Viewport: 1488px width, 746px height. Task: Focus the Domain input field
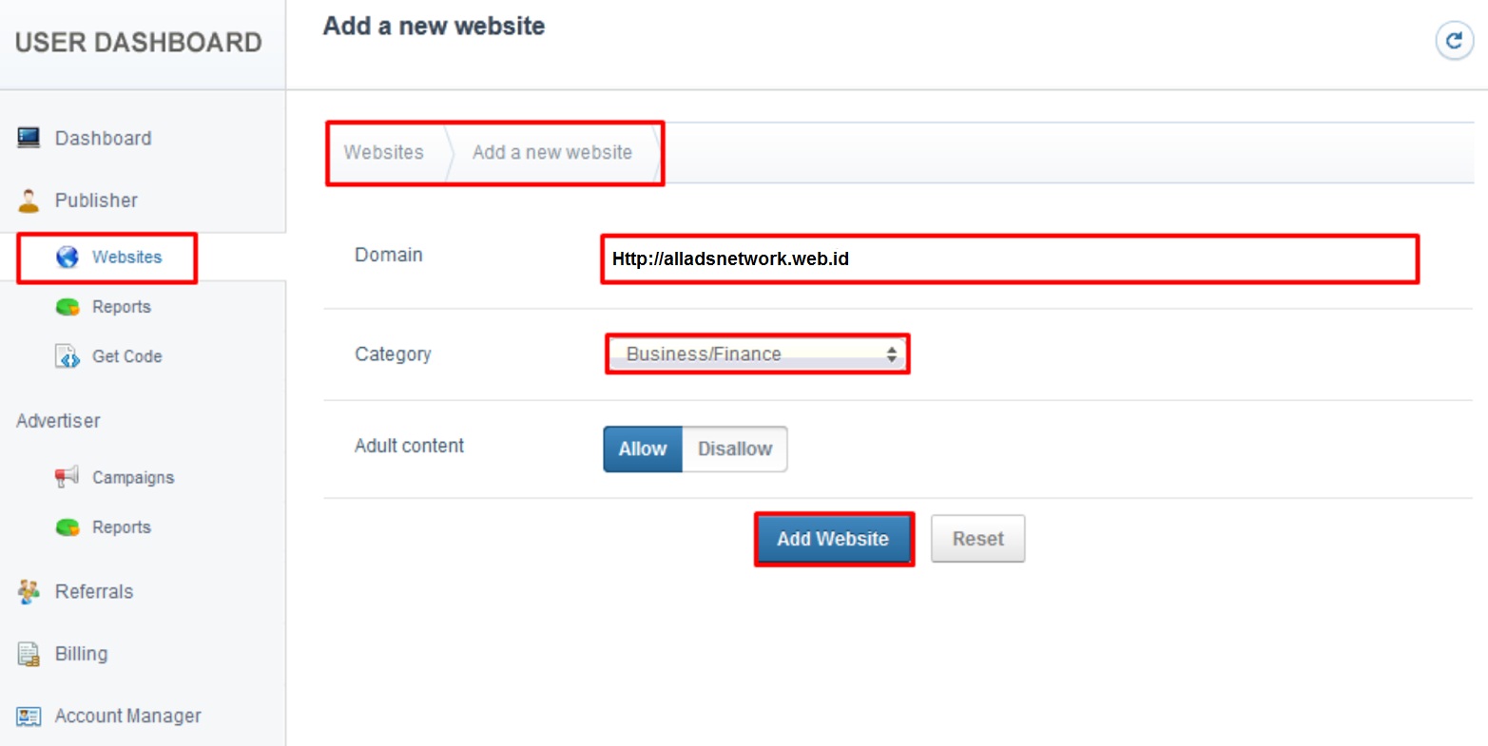[1008, 258]
